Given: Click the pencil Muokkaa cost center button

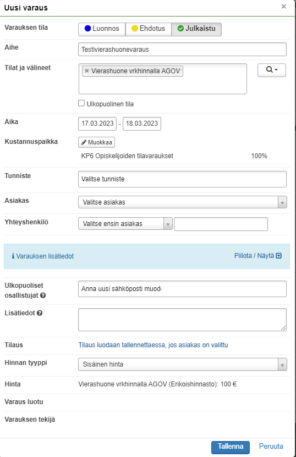Looking at the screenshot, I should pyautogui.click(x=96, y=142).
